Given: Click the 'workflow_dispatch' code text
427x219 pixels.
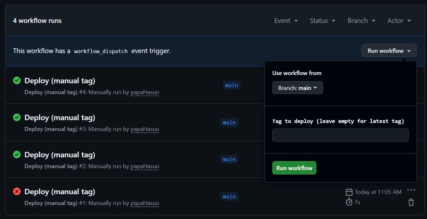Looking at the screenshot, I should [x=101, y=51].
